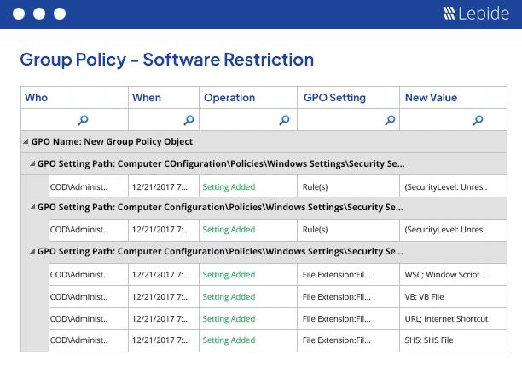Select the 'VB; VB File' value cell

pyautogui.click(x=454, y=296)
